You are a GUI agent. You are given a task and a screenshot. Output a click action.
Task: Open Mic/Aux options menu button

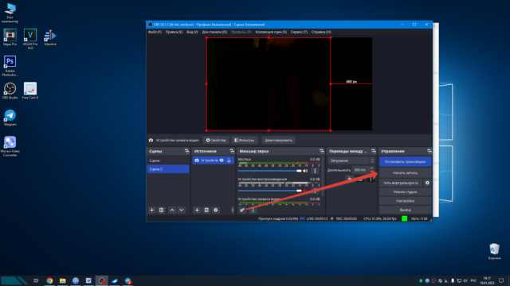(x=315, y=171)
